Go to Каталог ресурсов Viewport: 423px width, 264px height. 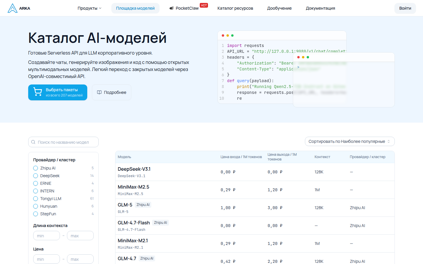[235, 8]
